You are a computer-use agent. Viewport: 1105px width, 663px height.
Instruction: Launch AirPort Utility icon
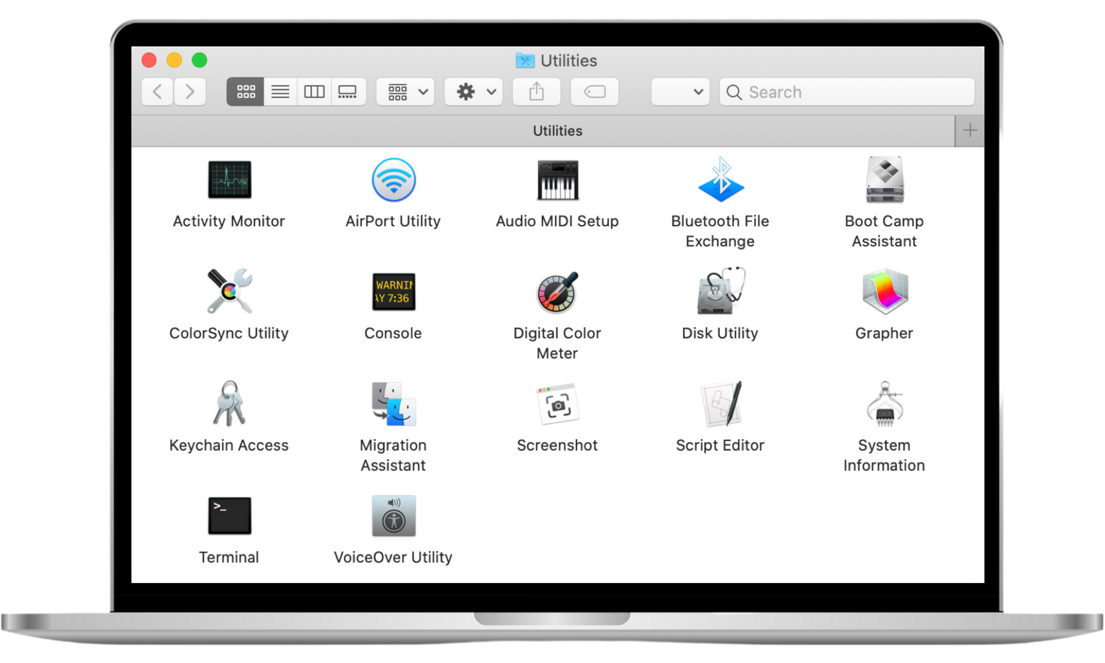(393, 179)
